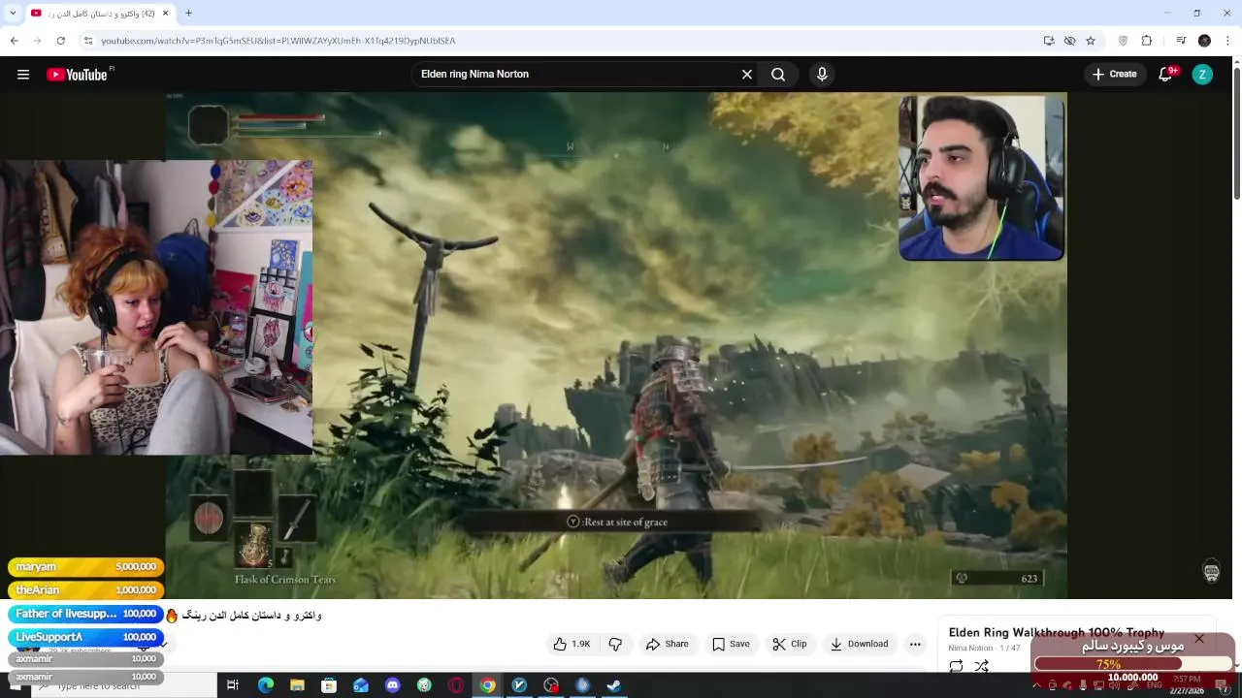Close the YouTube tab
This screenshot has width=1242, height=698.
click(x=166, y=14)
